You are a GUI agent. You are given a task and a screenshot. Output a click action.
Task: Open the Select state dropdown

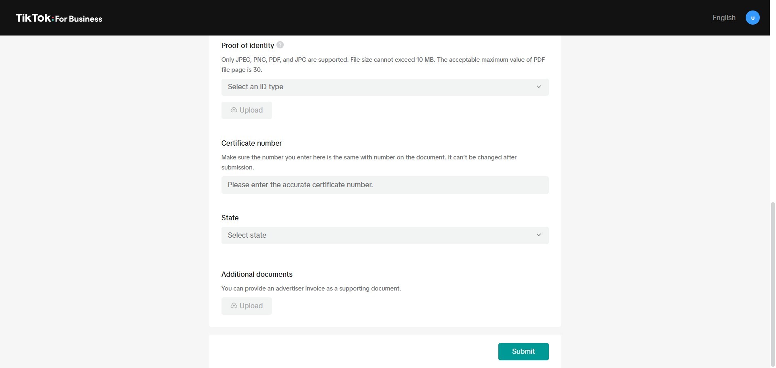(x=380, y=235)
